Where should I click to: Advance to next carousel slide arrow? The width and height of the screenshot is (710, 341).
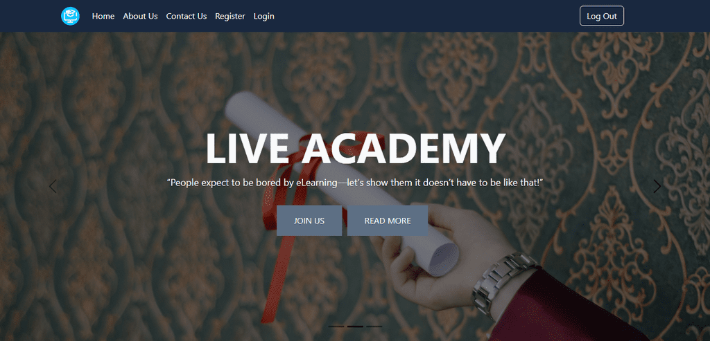(657, 186)
